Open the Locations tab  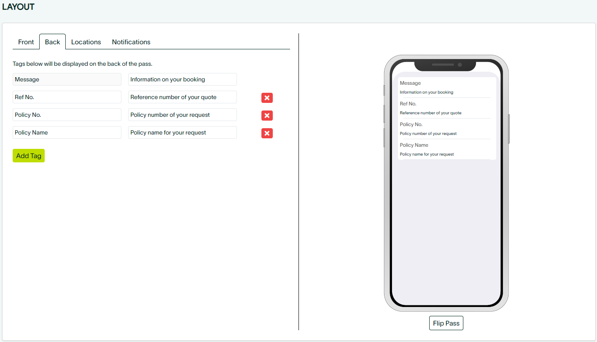(x=86, y=42)
